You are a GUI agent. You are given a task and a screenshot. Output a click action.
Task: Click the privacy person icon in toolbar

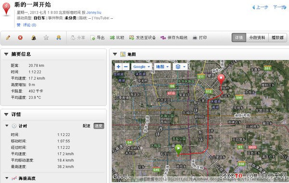34,37
